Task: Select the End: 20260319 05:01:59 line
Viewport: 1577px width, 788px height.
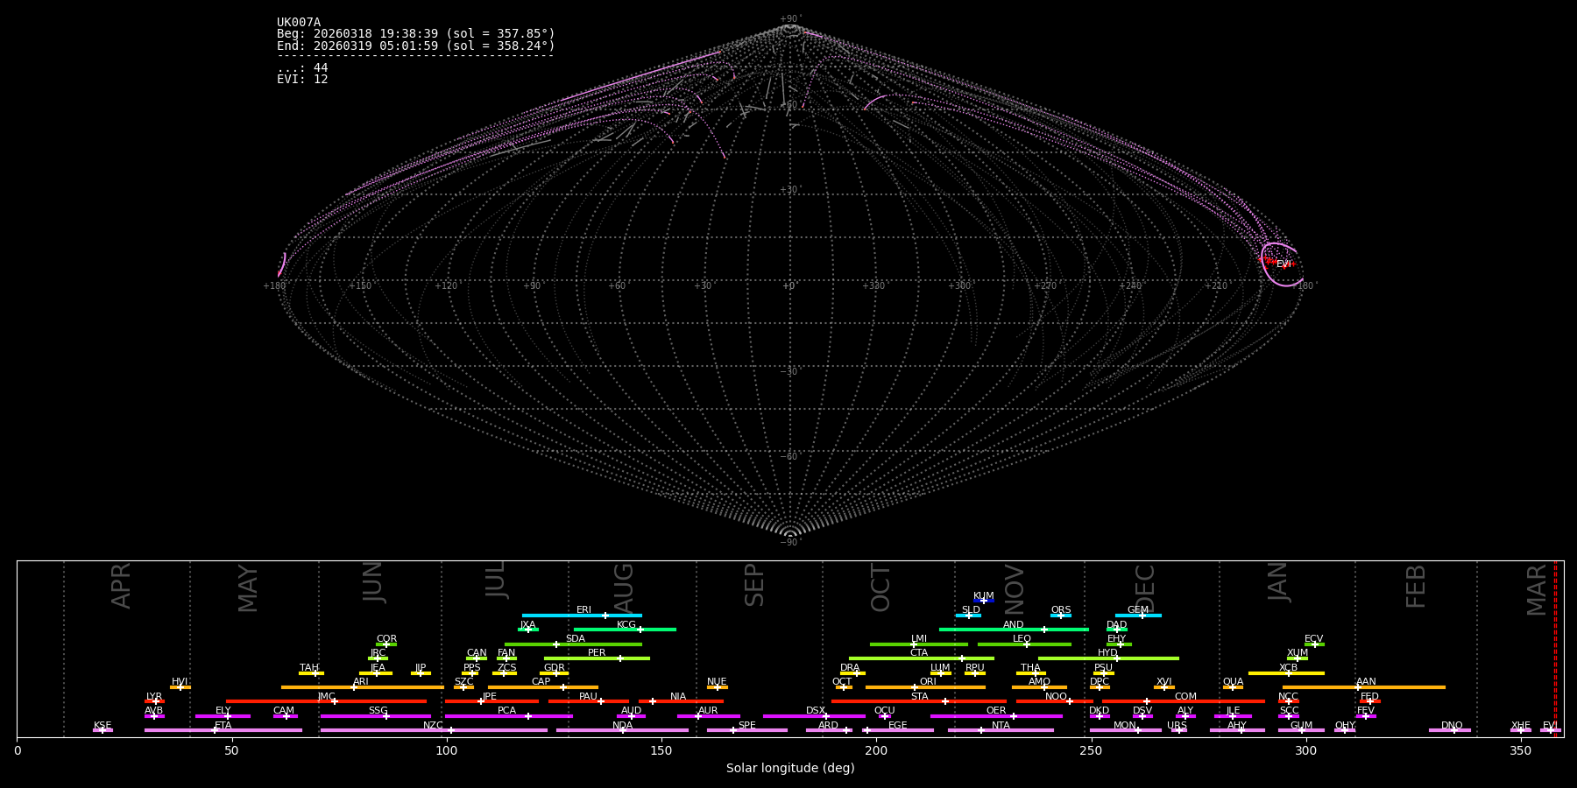Action: click(416, 46)
